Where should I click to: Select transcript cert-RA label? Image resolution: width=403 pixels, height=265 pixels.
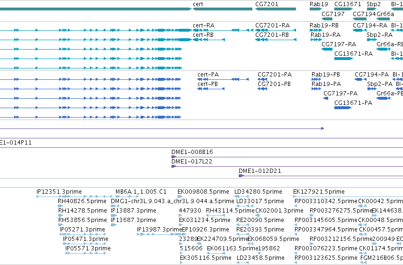[204, 26]
